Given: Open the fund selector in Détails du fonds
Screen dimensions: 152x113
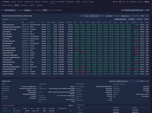Looking at the screenshot, I should pyautogui.click(x=122, y=81).
